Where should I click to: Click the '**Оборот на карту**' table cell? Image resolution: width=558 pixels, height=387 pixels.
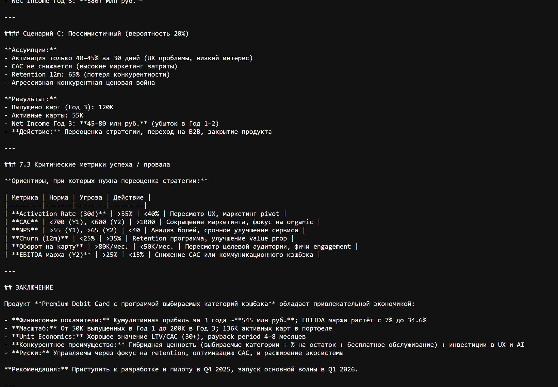click(x=47, y=247)
